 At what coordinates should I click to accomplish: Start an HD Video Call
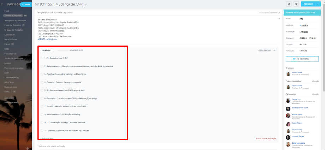click(x=300, y=59)
